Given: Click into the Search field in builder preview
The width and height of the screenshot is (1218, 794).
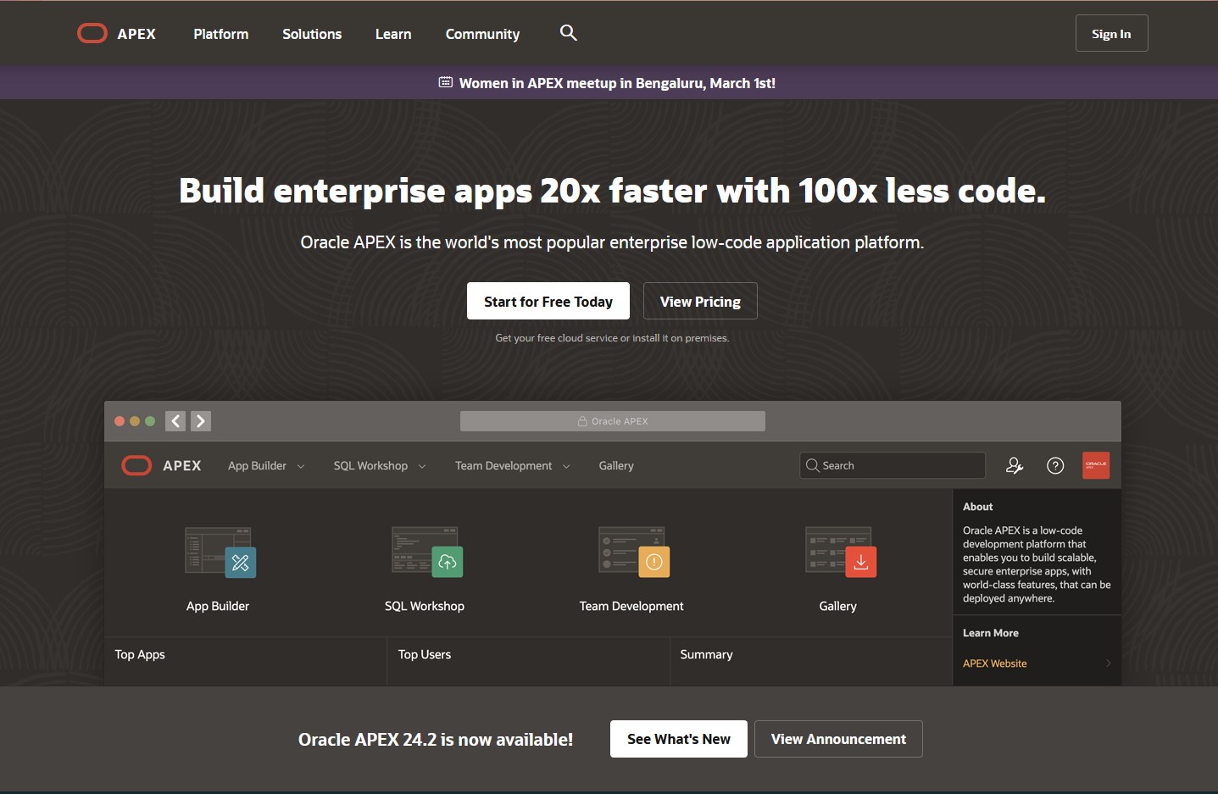Looking at the screenshot, I should pos(893,465).
